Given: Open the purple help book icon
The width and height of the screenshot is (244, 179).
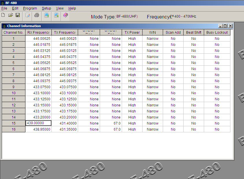Looking at the screenshot, I should tap(66, 15).
